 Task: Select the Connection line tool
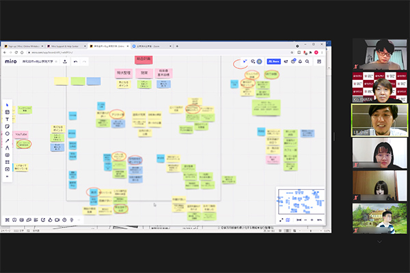tap(7, 141)
